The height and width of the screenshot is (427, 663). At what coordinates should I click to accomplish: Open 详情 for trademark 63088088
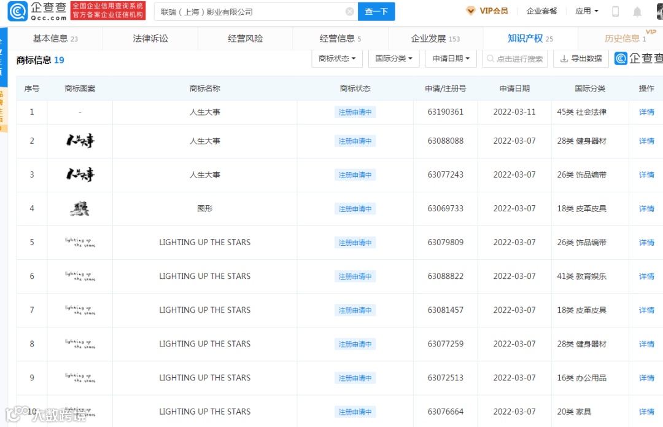point(646,141)
